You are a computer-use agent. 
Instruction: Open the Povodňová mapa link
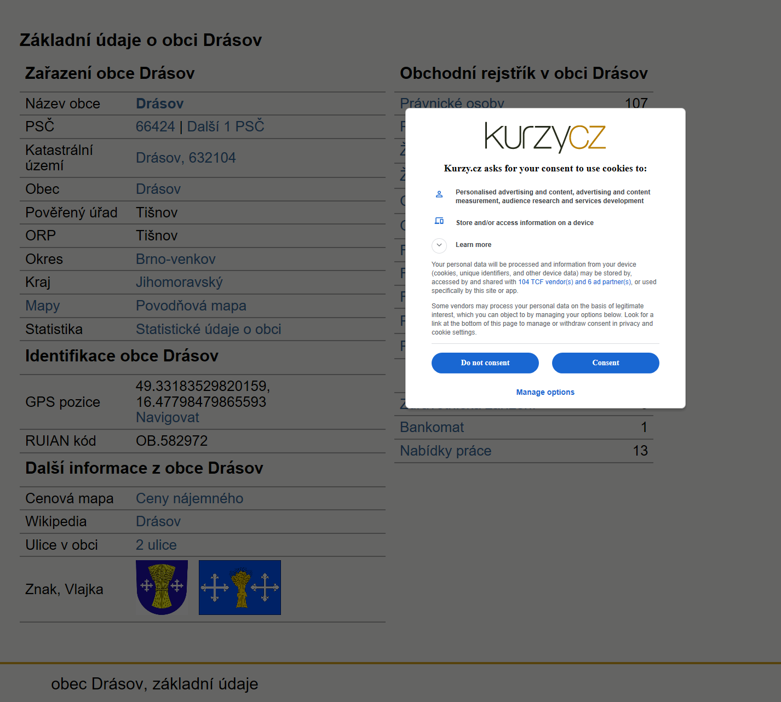[191, 306]
